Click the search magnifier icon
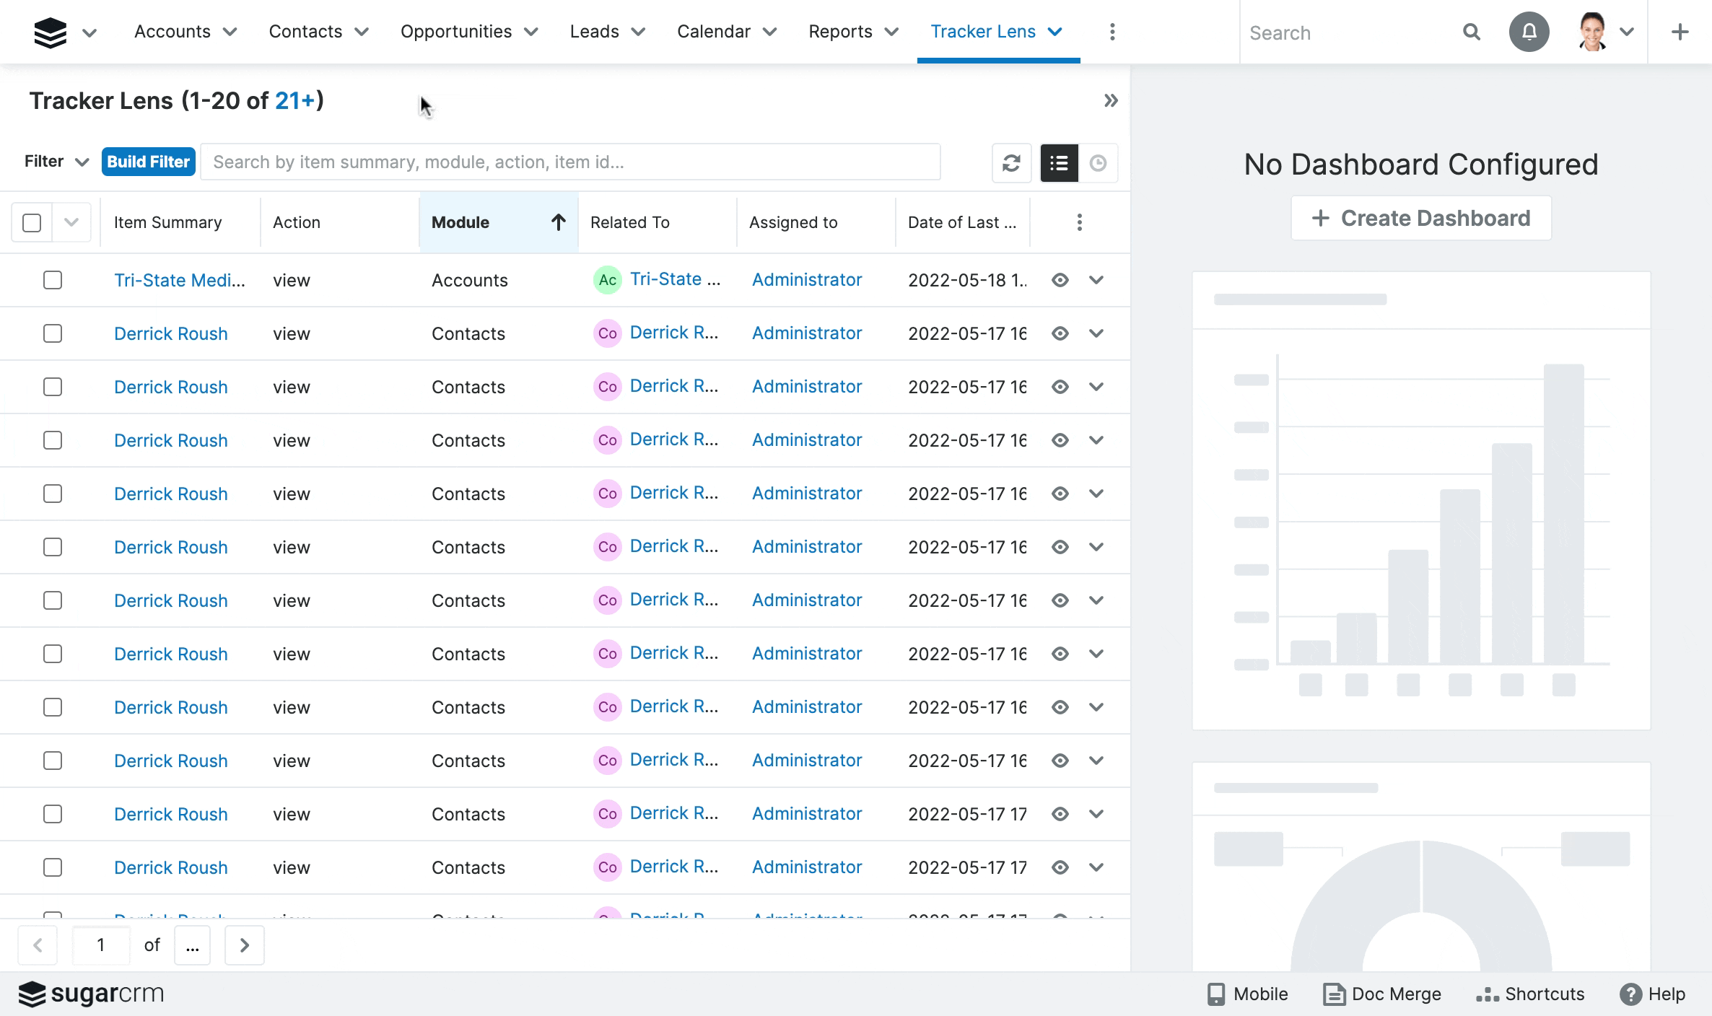Viewport: 1712px width, 1016px height. click(x=1471, y=32)
